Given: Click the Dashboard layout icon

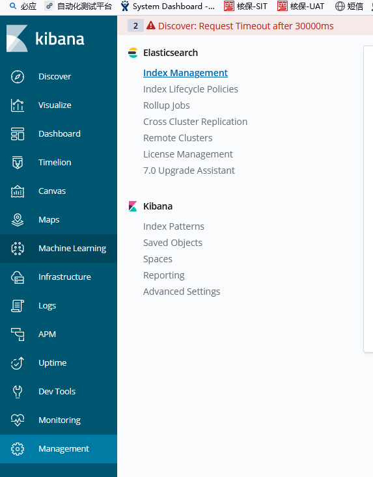Looking at the screenshot, I should 18,134.
